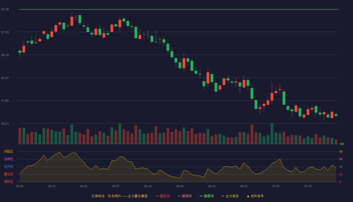Viewport: 353px width, 202px height.
Task: Toggle the 强压线 legend series
Action: pyautogui.click(x=163, y=196)
